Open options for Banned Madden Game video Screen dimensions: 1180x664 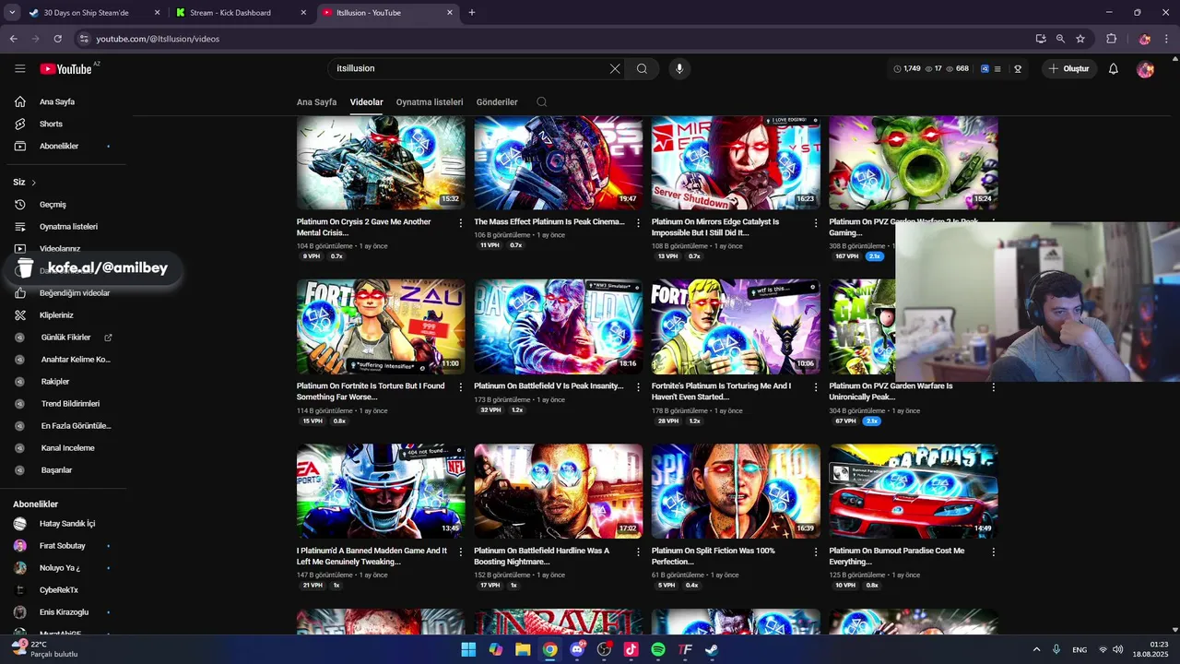point(461,551)
